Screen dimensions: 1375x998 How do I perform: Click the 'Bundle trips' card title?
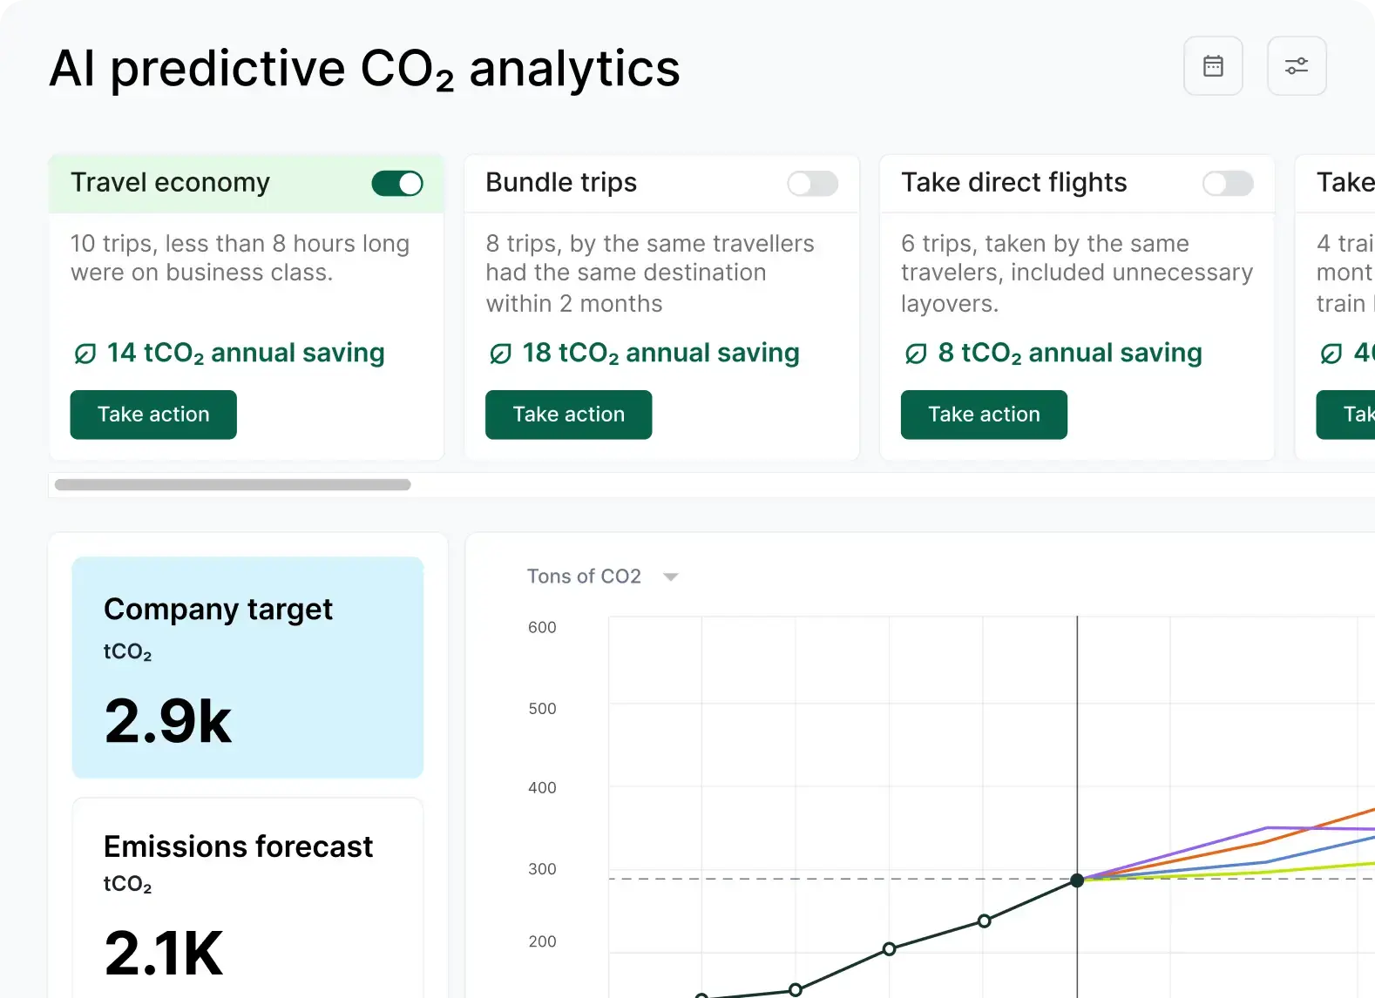(x=561, y=183)
